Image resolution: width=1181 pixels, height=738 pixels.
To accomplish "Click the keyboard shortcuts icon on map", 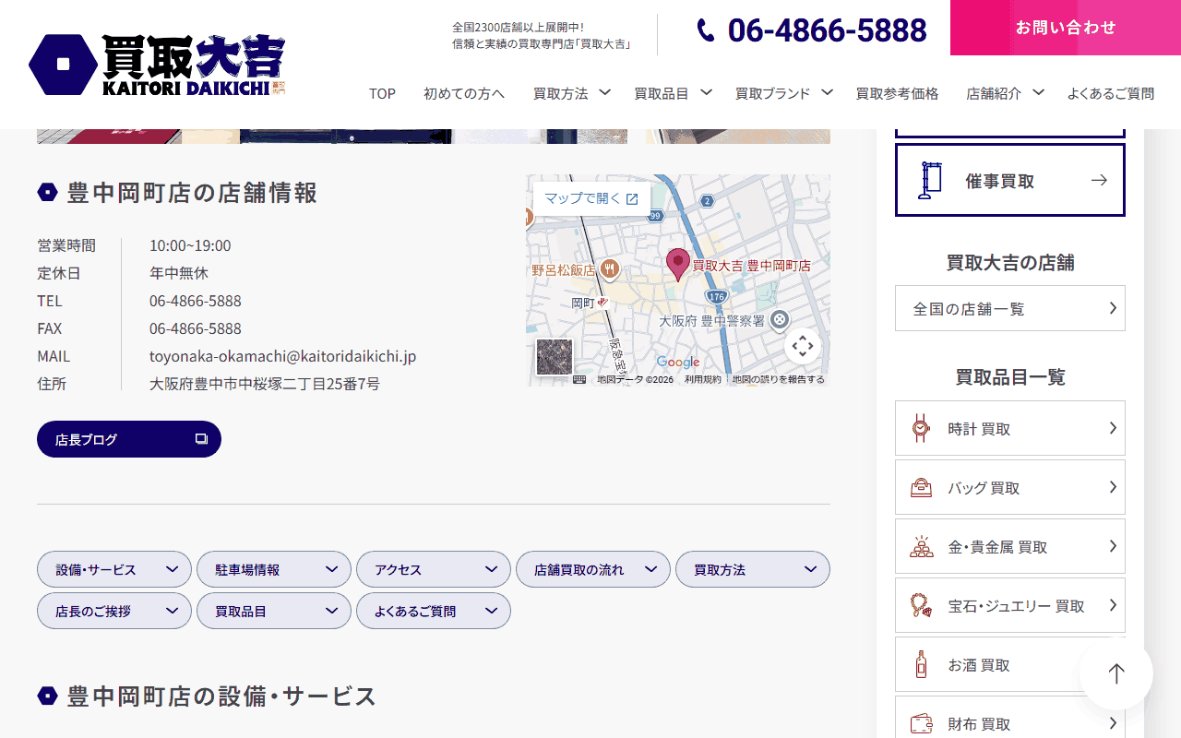I will pos(579,379).
